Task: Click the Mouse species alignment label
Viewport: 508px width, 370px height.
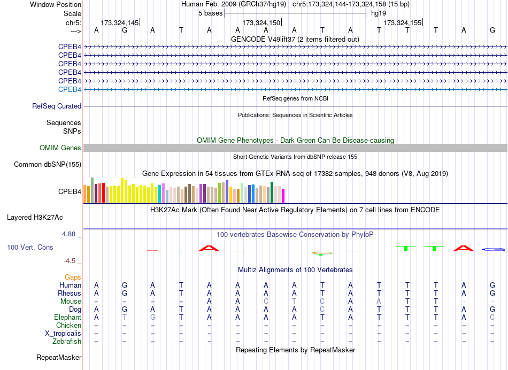Action: pyautogui.click(x=71, y=302)
